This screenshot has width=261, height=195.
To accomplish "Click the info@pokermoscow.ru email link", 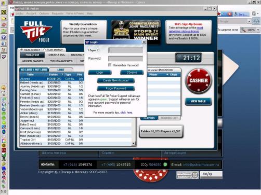I will click(201, 164).
